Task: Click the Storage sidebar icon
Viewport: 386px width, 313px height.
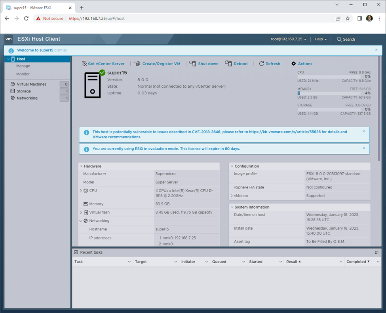Action: pyautogui.click(x=13, y=91)
